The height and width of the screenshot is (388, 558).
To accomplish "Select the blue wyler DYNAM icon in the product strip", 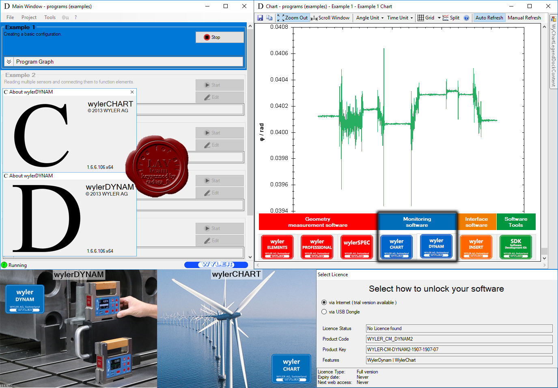I will point(436,246).
